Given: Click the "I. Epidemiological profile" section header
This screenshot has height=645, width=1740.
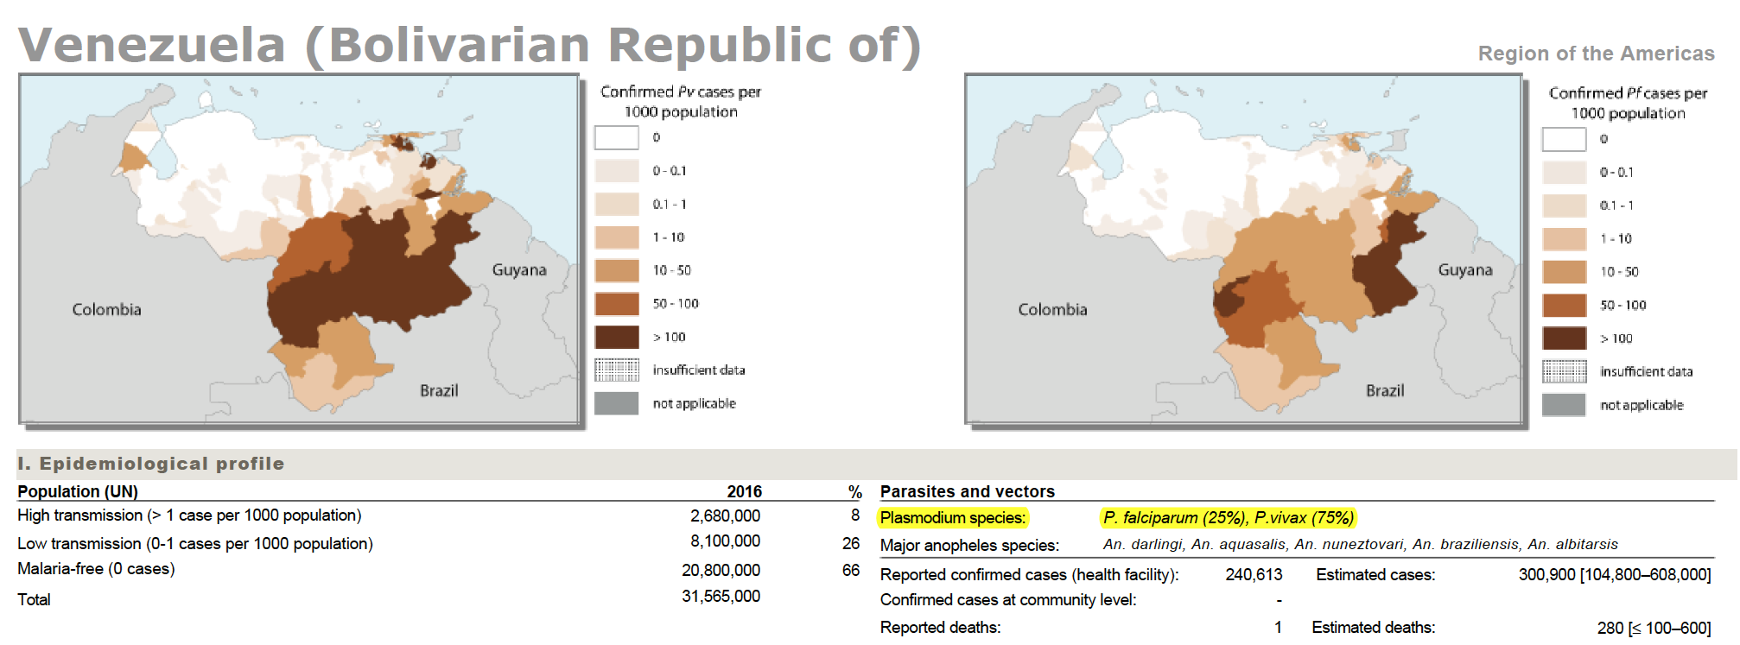Looking at the screenshot, I should 151,464.
